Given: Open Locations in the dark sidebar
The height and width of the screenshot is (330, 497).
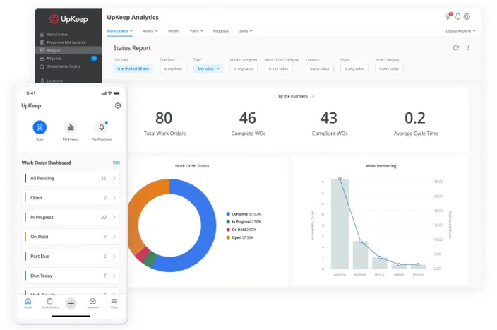Looking at the screenshot, I should 52,81.
